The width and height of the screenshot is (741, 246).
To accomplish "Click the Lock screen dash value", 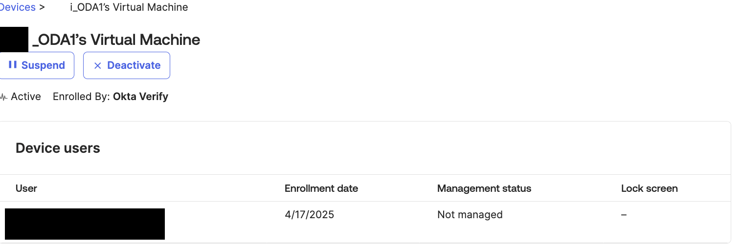I will point(624,215).
